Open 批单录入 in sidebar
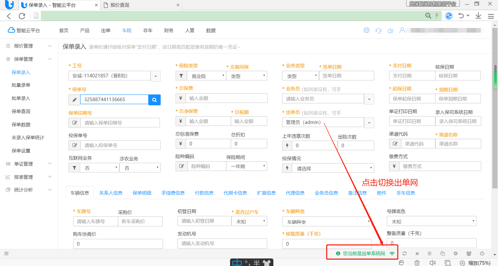 pyautogui.click(x=21, y=98)
